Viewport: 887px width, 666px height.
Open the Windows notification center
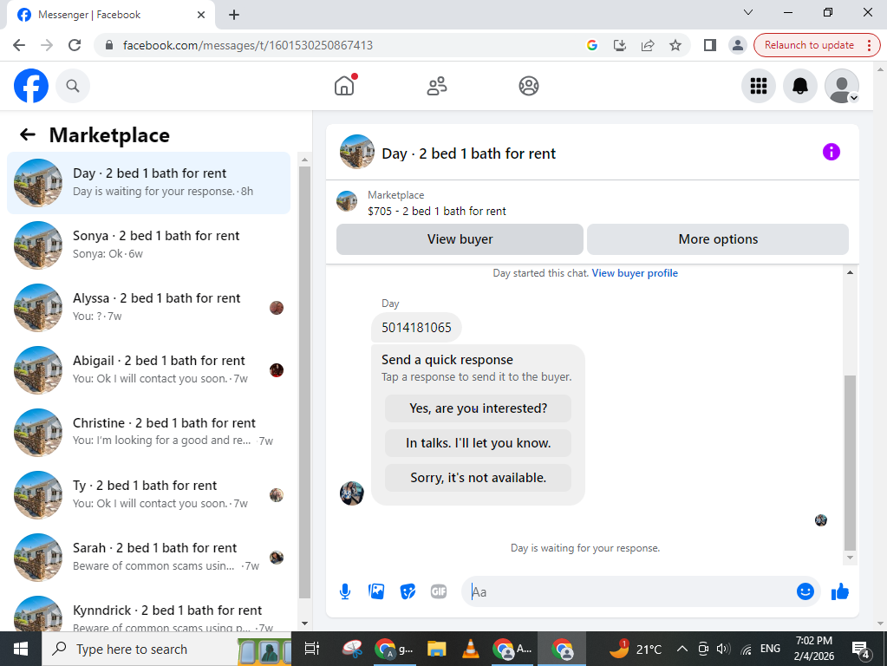[860, 650]
